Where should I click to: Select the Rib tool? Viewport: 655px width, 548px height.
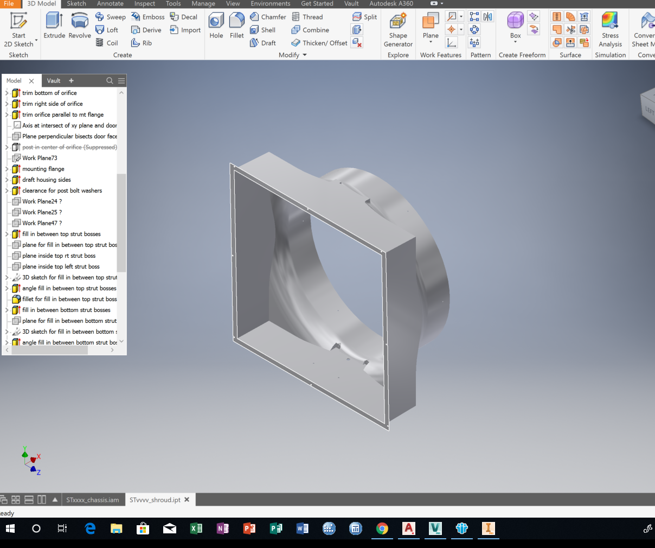pyautogui.click(x=142, y=43)
